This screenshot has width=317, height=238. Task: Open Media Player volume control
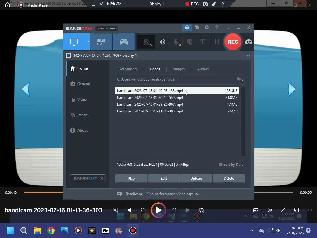(269, 210)
